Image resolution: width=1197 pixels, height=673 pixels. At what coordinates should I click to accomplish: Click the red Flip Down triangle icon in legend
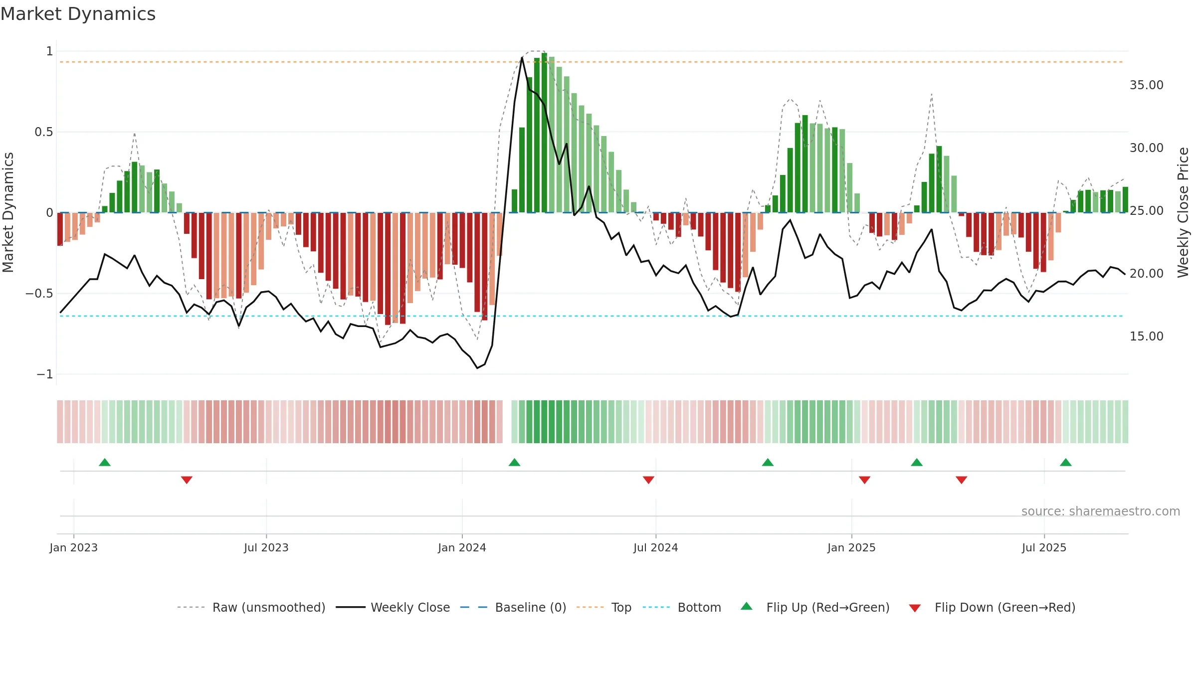[x=915, y=608]
